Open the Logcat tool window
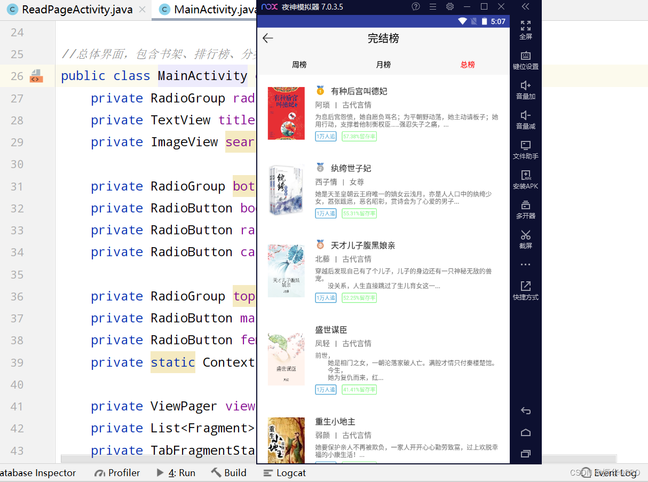Screen dimensions: 648x482 click(285, 473)
